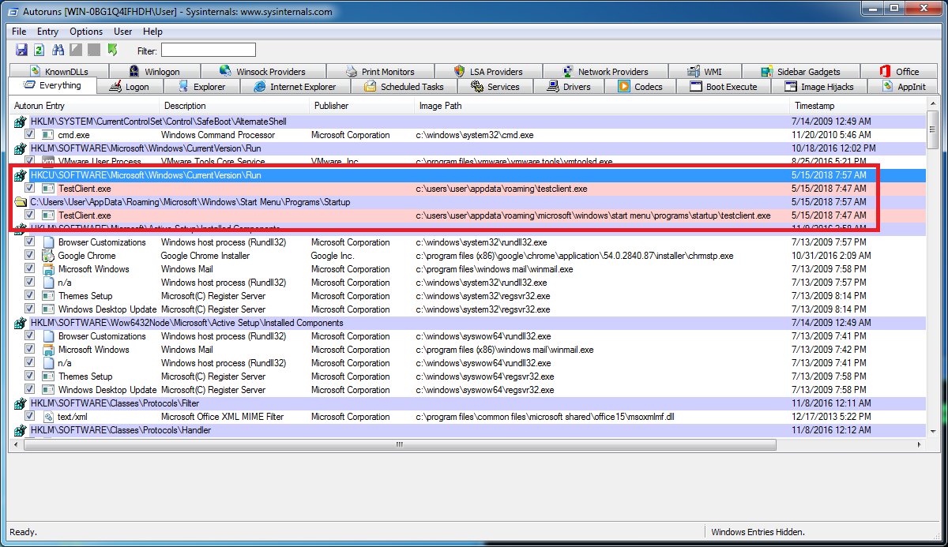Click the WMI tab icon
Screen dimensions: 948x547
click(694, 72)
